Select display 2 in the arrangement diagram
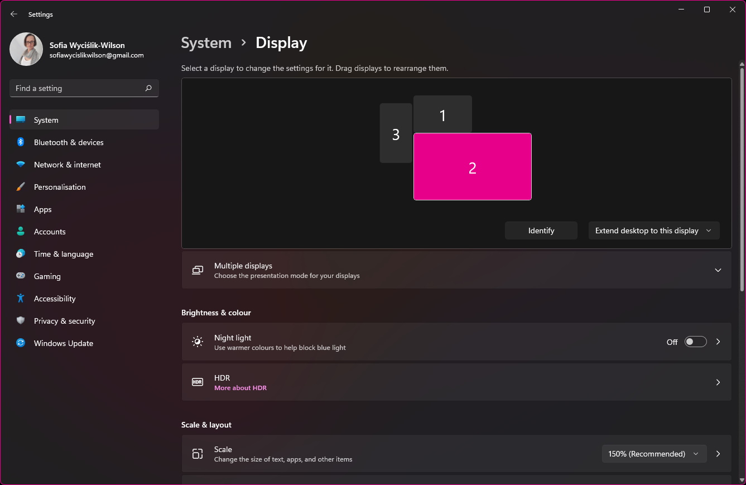746x485 pixels. (x=472, y=166)
